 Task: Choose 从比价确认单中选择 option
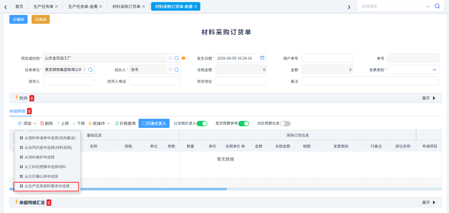[48, 176]
